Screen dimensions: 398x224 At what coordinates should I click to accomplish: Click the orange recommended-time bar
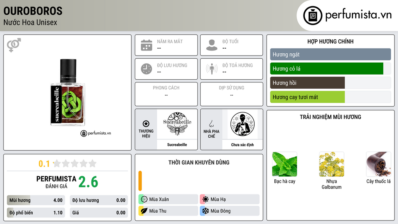pos(140,181)
